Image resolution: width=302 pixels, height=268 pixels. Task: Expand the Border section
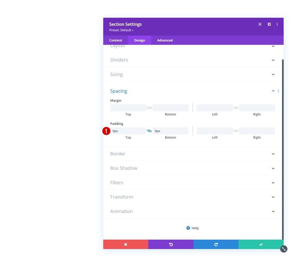[192, 154]
